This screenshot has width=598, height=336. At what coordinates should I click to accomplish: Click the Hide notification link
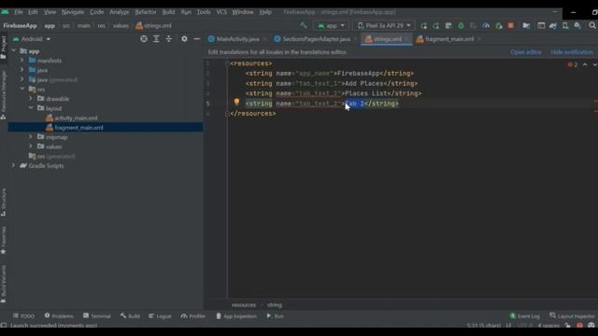[x=572, y=52]
